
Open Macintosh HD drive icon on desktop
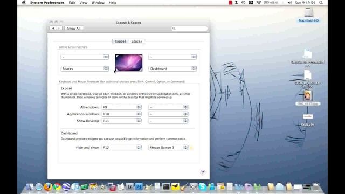coord(308,12)
